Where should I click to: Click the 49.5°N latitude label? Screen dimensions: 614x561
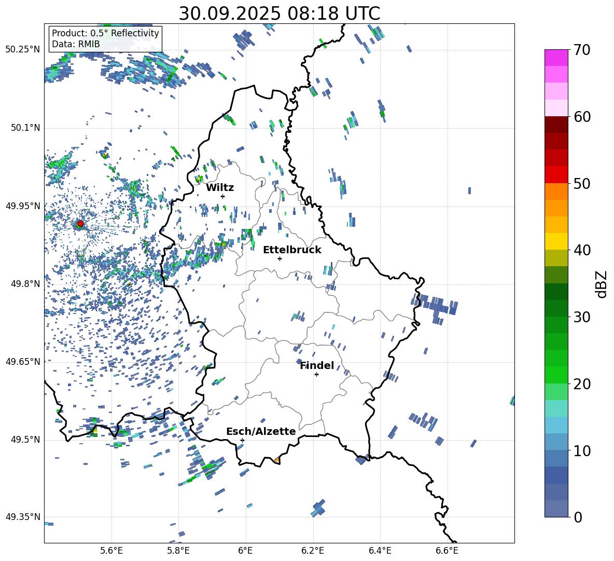(x=25, y=440)
